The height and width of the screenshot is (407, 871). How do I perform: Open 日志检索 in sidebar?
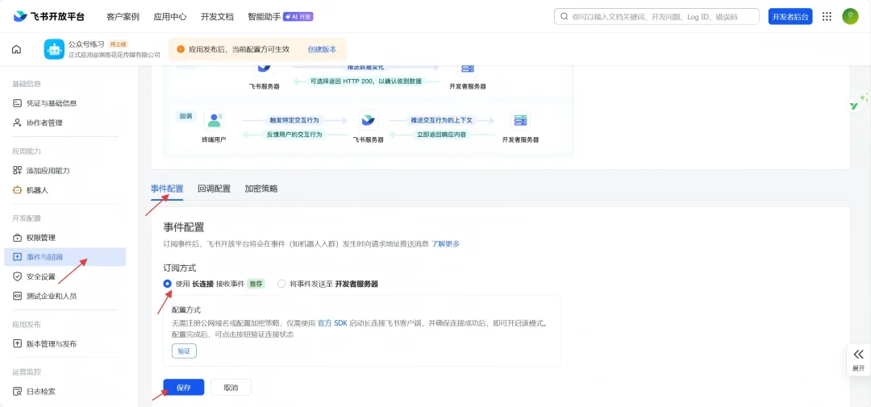coord(65,392)
